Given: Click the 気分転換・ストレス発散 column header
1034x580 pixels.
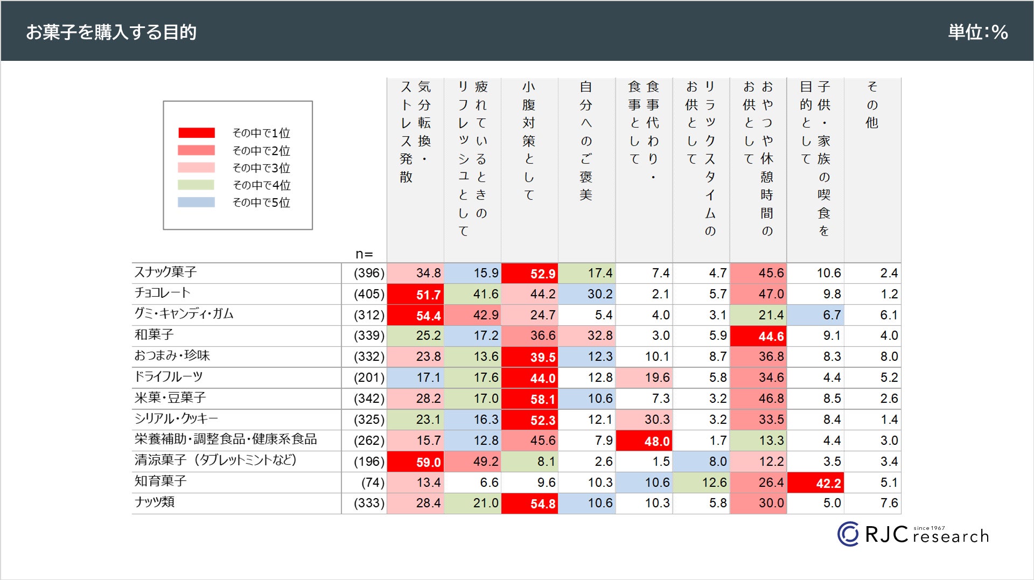Looking at the screenshot, I should coord(415,170).
